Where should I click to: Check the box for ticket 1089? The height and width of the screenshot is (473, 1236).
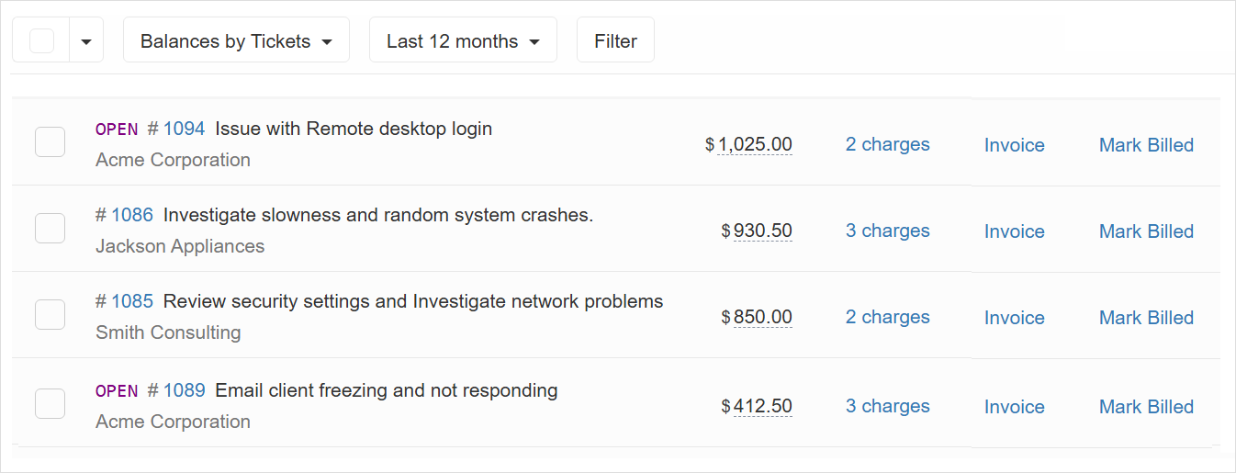(50, 404)
